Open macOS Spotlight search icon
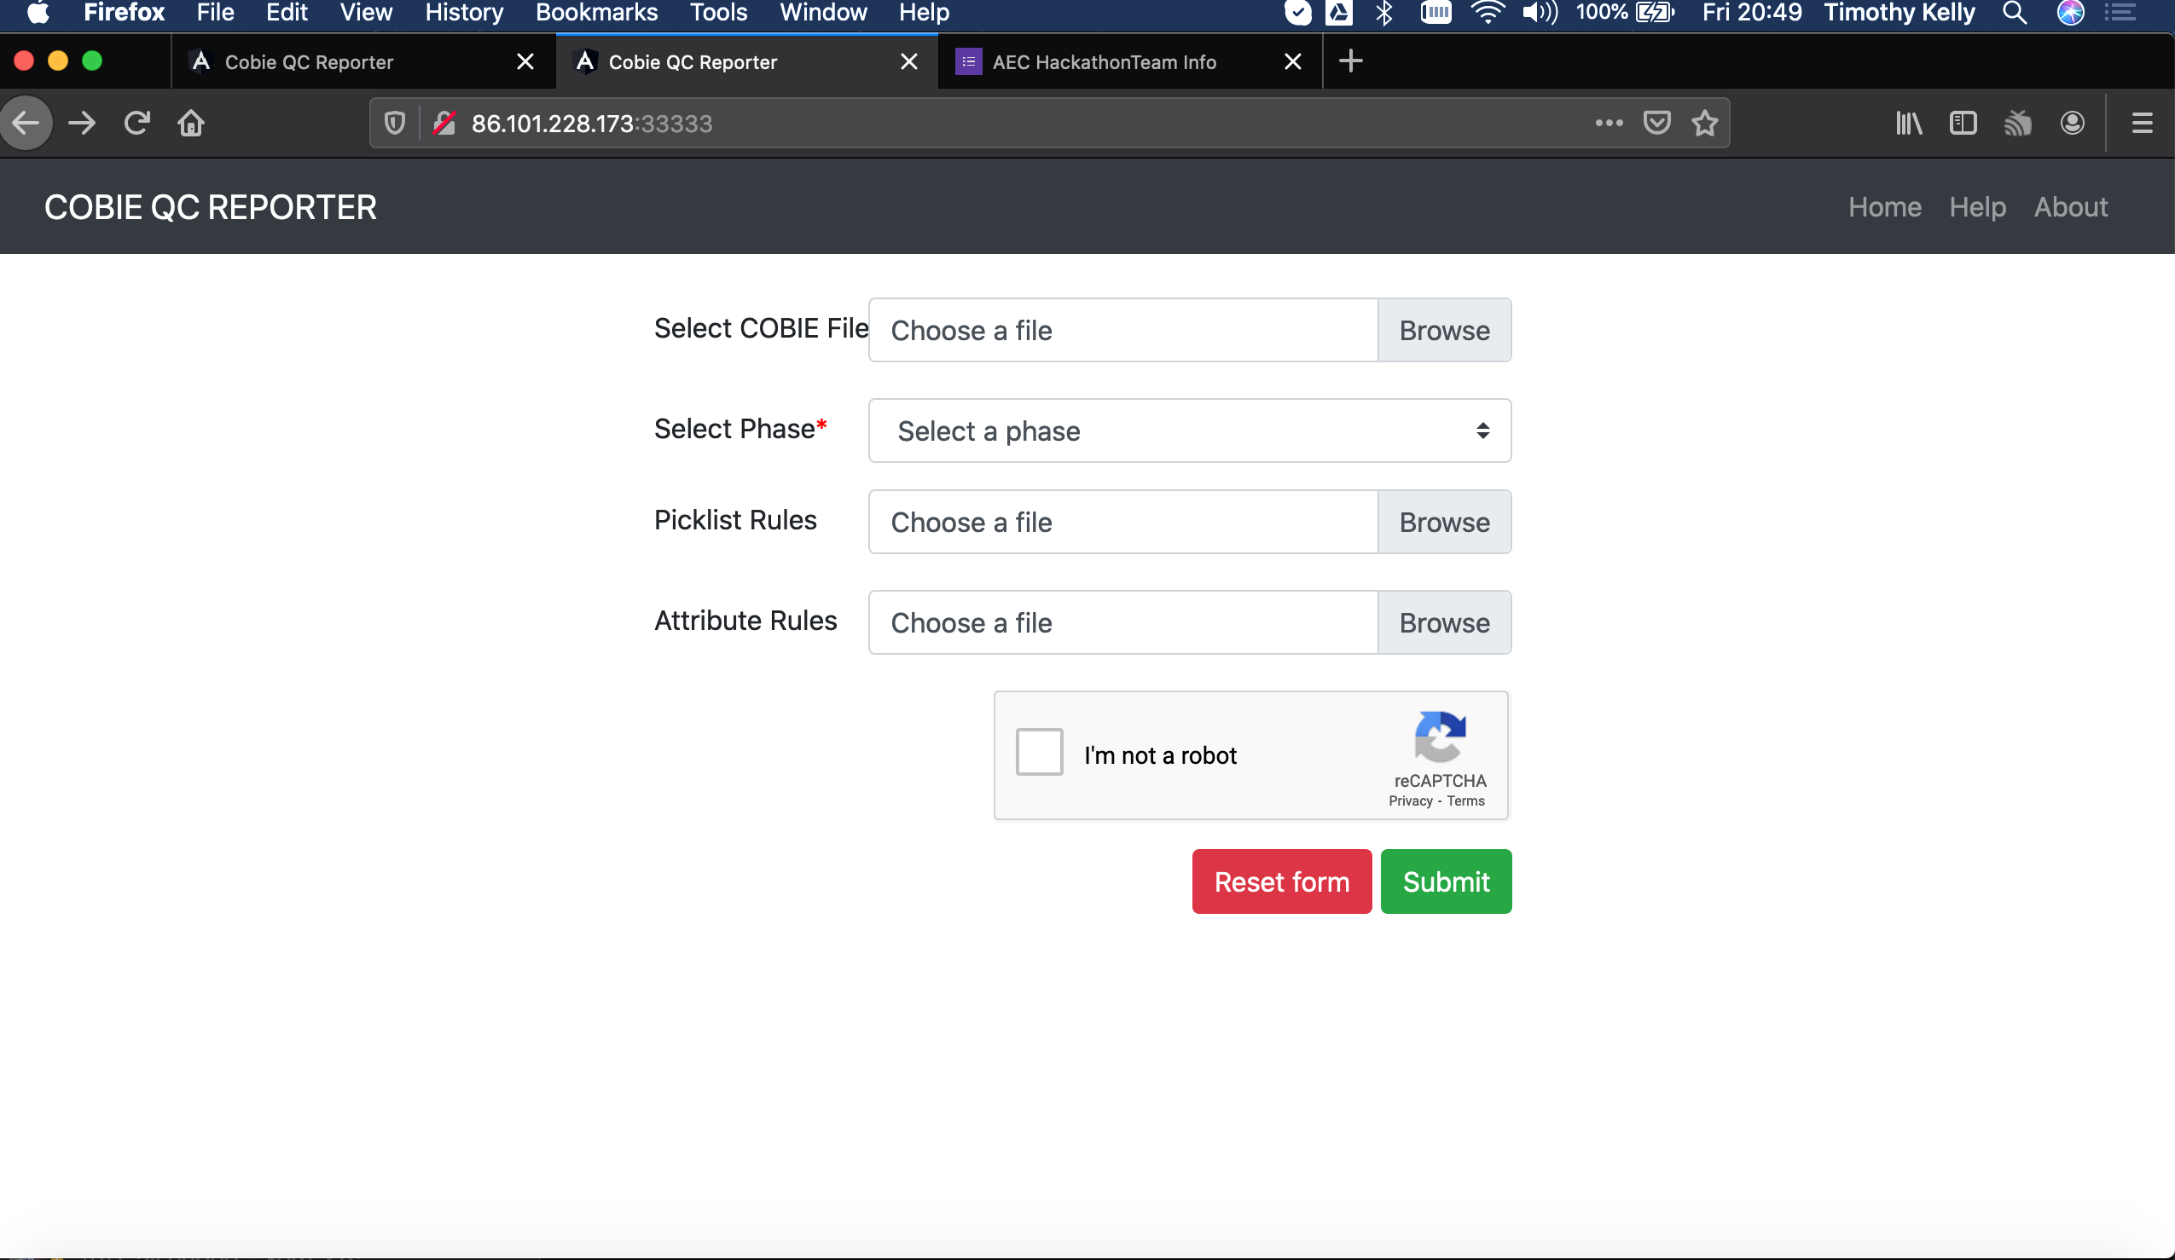 (x=2014, y=12)
